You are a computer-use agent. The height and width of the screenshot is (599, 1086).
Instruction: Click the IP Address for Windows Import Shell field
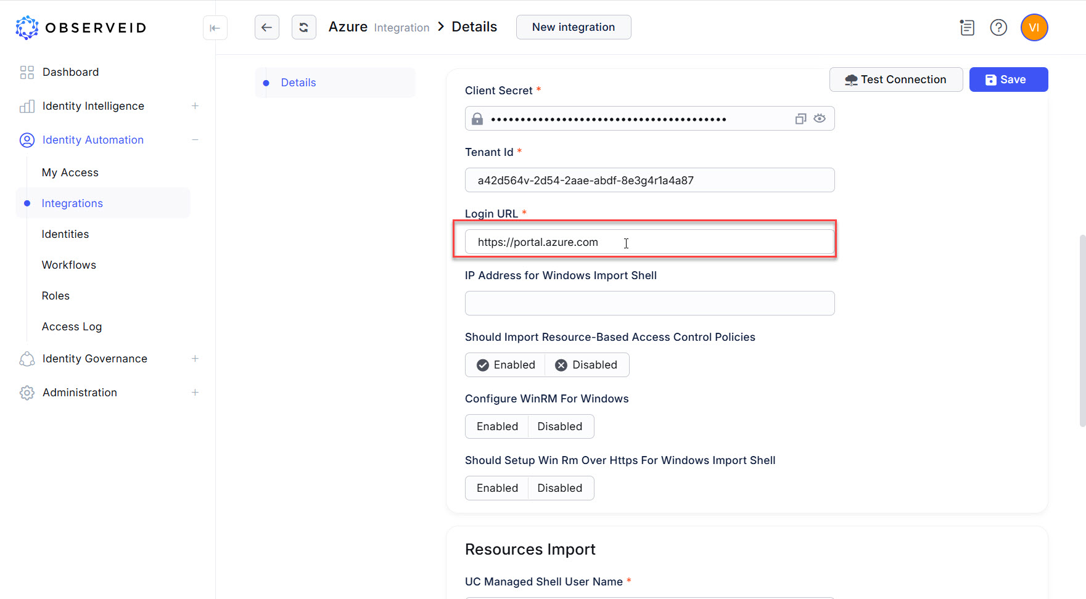coord(649,303)
